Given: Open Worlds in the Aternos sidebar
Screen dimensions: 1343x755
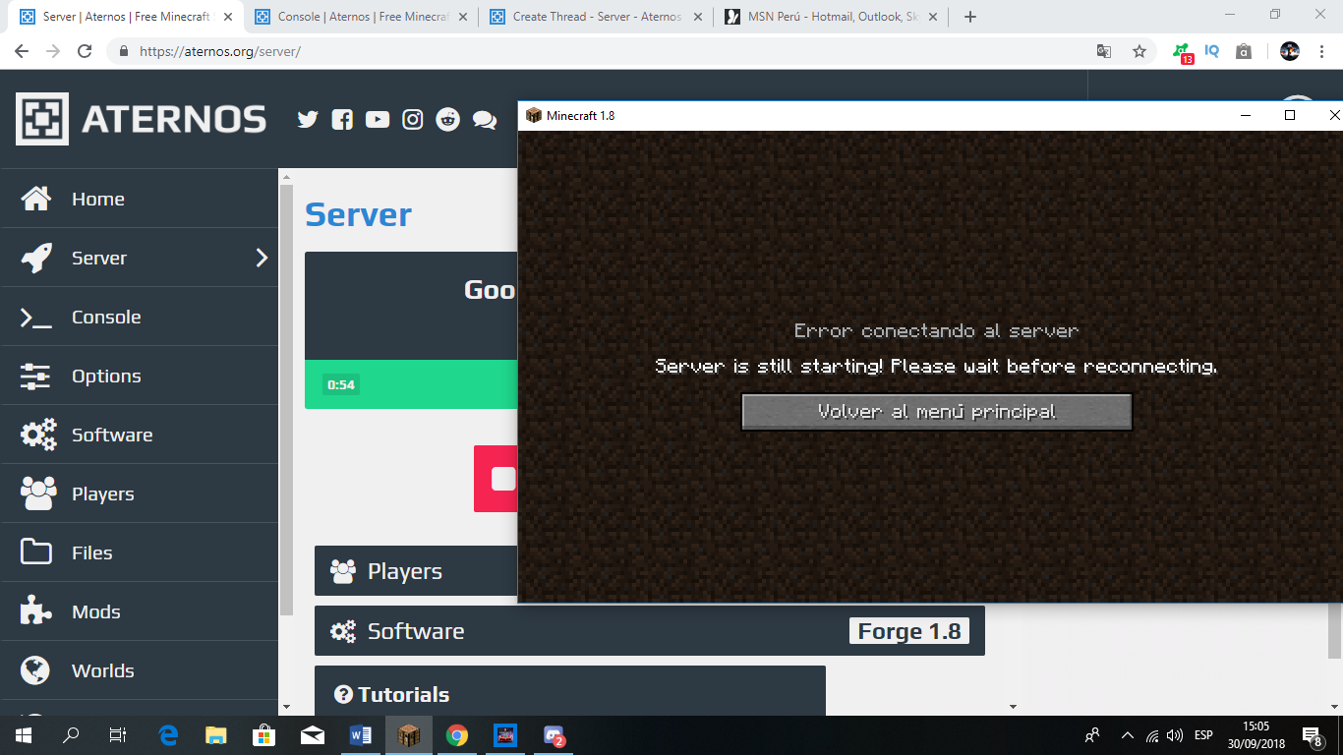Looking at the screenshot, I should click(140, 670).
